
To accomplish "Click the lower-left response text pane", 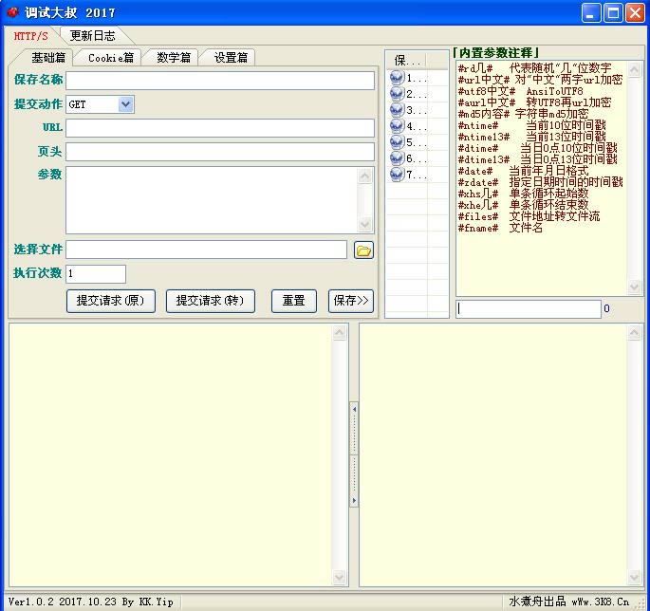I will coord(171,455).
